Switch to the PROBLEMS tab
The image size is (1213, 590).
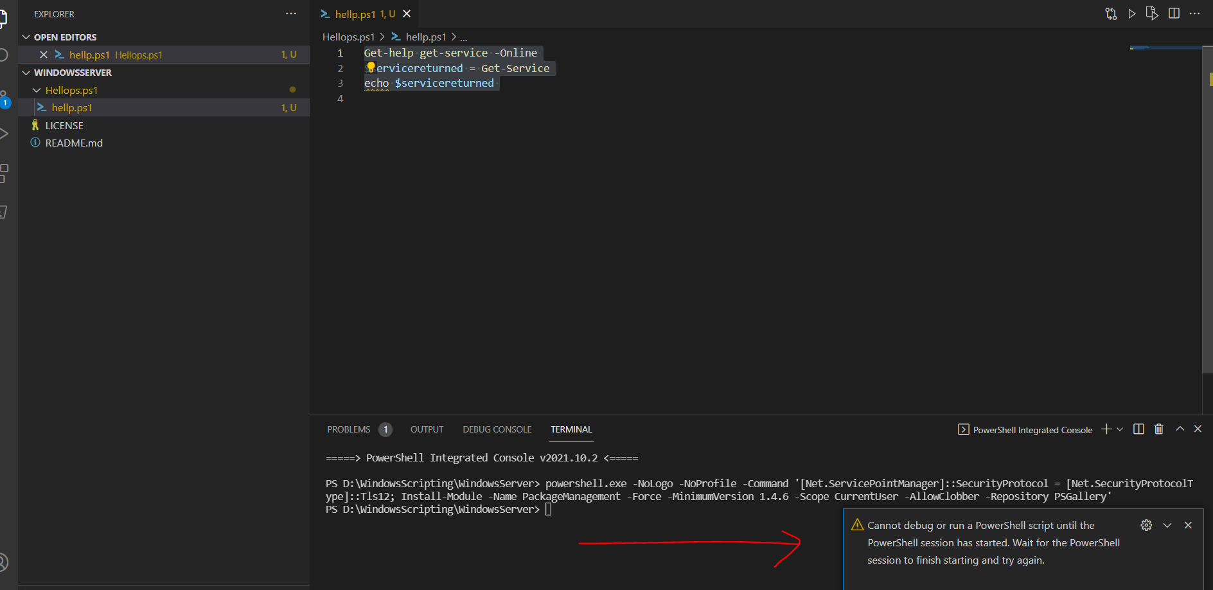click(x=348, y=429)
